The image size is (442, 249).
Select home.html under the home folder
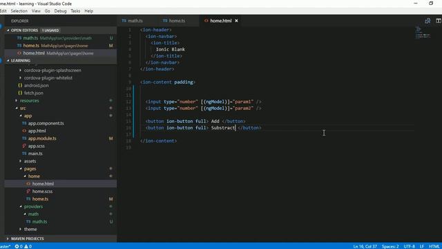click(x=43, y=184)
